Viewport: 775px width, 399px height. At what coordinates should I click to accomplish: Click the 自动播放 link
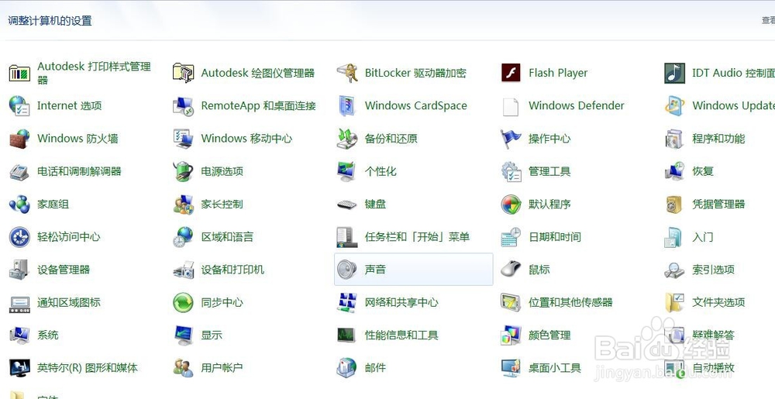(713, 368)
